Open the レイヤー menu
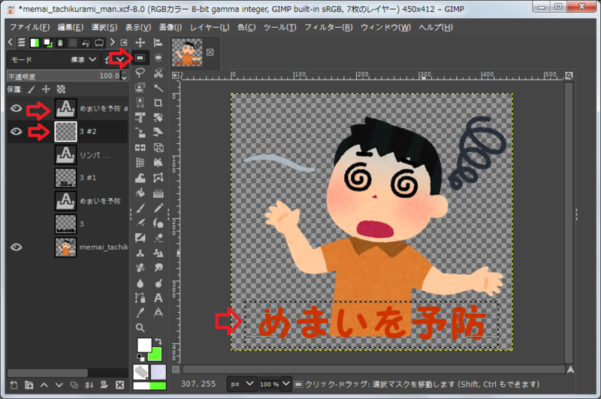This screenshot has width=601, height=399. [x=210, y=27]
